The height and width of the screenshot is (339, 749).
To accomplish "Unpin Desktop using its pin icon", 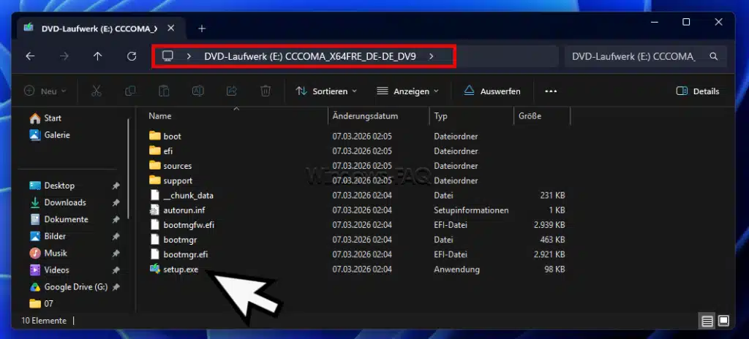I will [116, 186].
